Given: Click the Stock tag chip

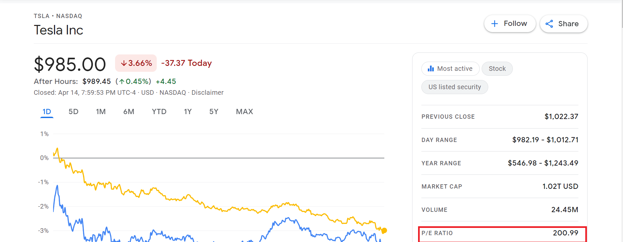Looking at the screenshot, I should [x=497, y=69].
